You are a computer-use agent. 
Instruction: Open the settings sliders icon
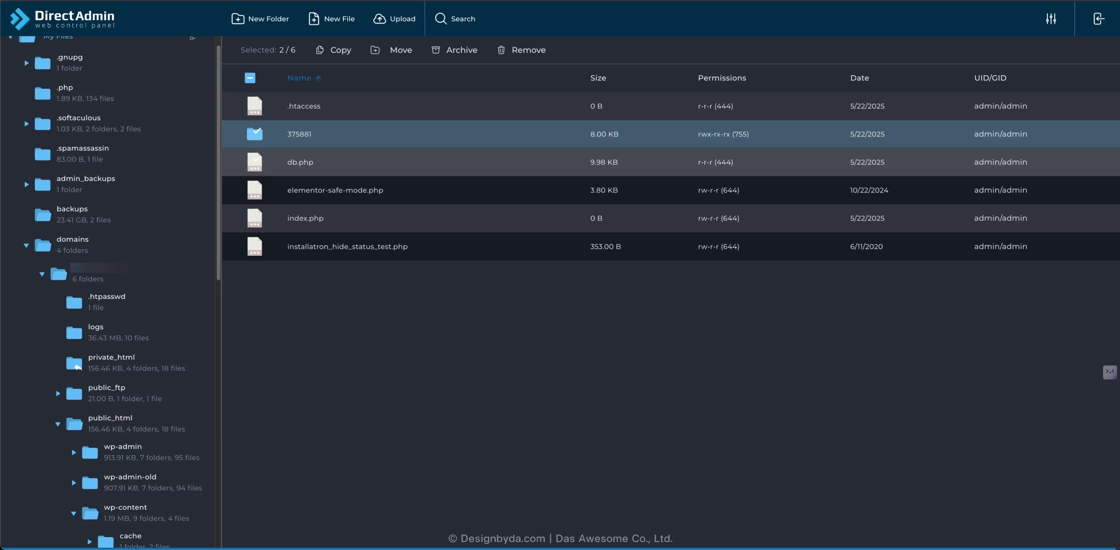pyautogui.click(x=1051, y=19)
